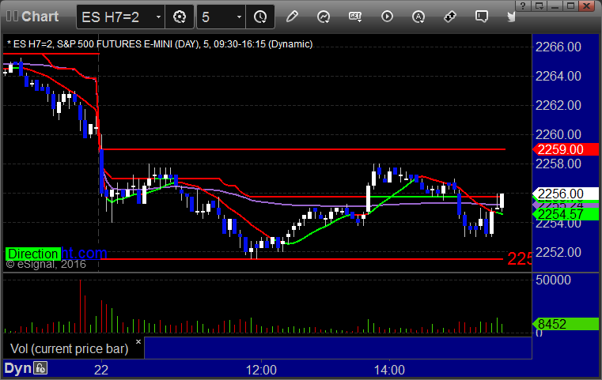Open help question mark button
Image resolution: width=602 pixels, height=380 pixels.
pyautogui.click(x=523, y=6)
